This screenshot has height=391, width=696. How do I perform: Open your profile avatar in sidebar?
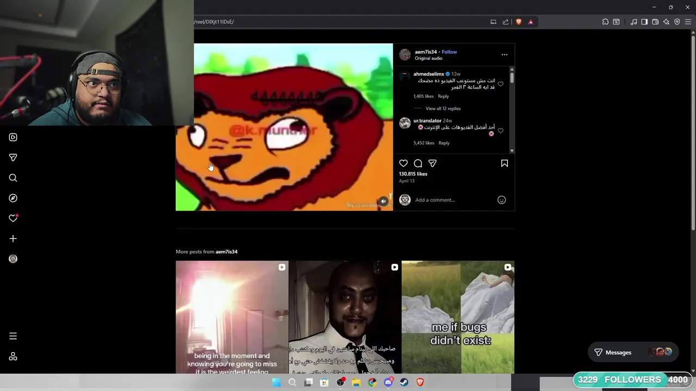[13, 259]
